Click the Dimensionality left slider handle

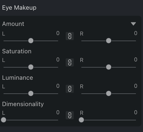tap(4, 120)
